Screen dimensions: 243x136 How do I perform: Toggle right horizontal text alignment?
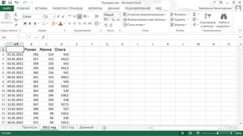[x=79, y=23]
